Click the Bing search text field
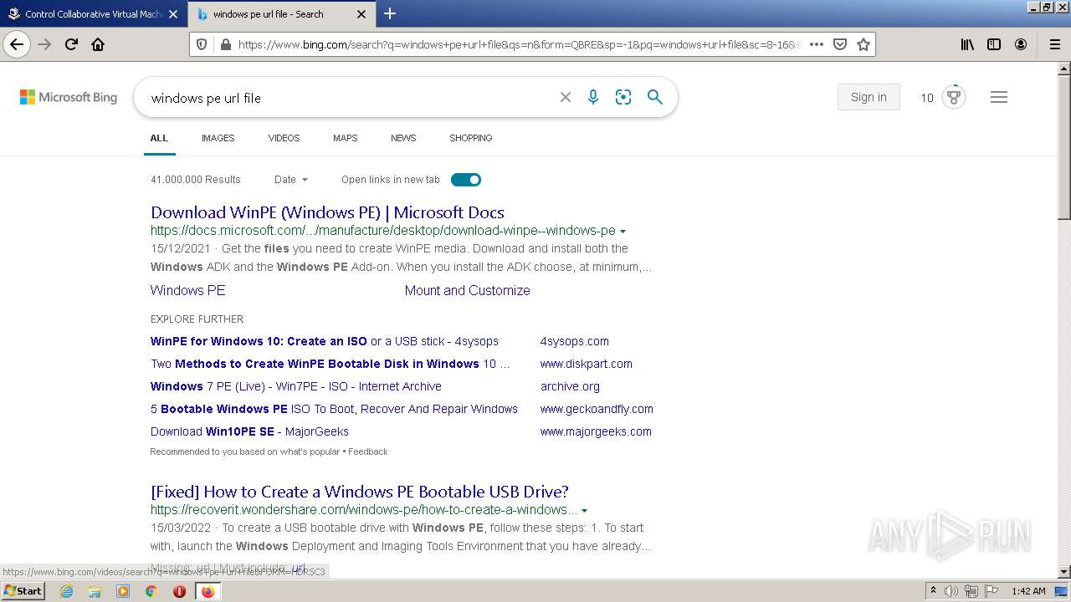 click(347, 98)
